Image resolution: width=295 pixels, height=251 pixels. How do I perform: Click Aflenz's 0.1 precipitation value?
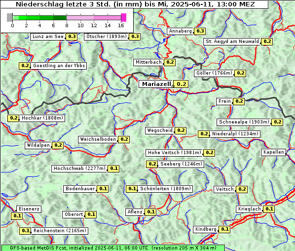coord(151,212)
